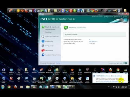
Task: Click Cambiar link to change view mode
Action: [58, 63]
